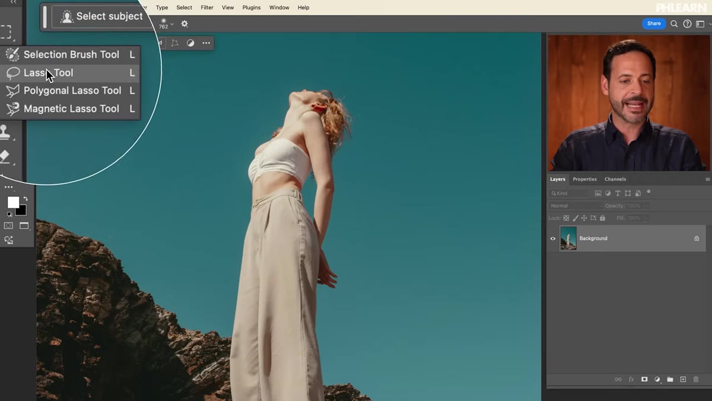Select the Rectangular Marquee tool

tap(5, 32)
